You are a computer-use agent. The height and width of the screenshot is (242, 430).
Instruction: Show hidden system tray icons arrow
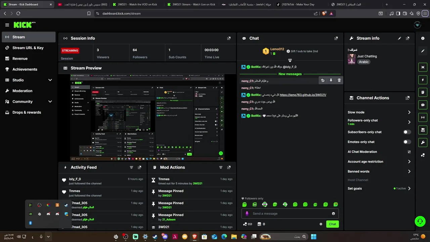click(48, 237)
